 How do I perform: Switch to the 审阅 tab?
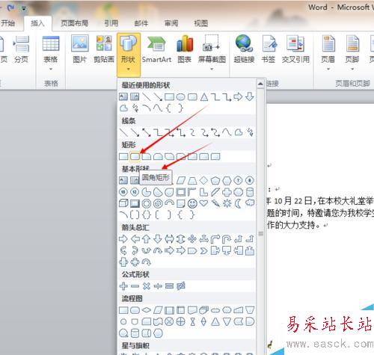[x=171, y=23]
